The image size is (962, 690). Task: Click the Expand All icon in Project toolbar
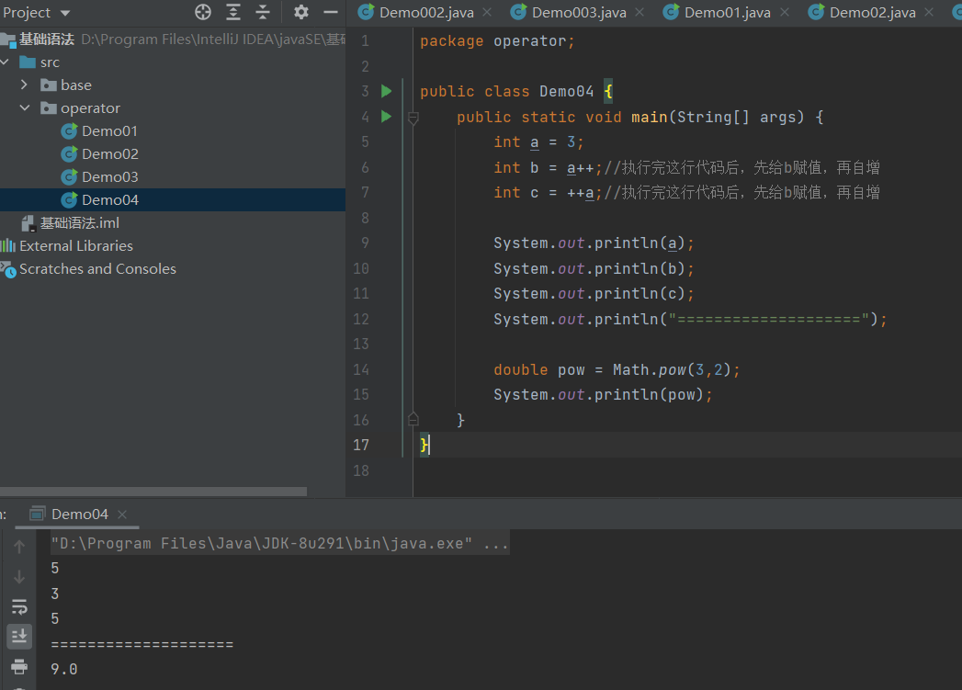[x=233, y=12]
